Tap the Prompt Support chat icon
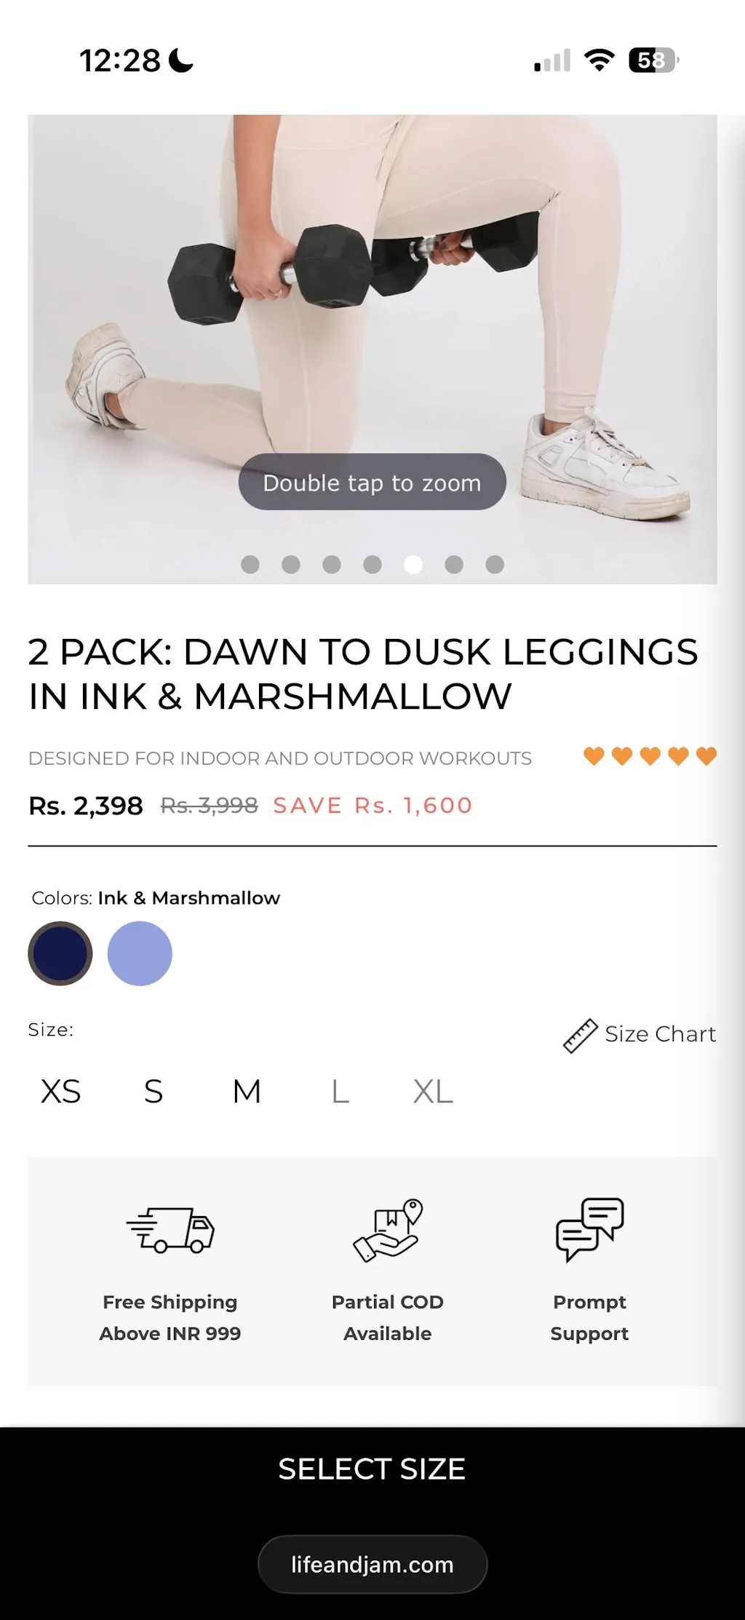 point(589,1228)
